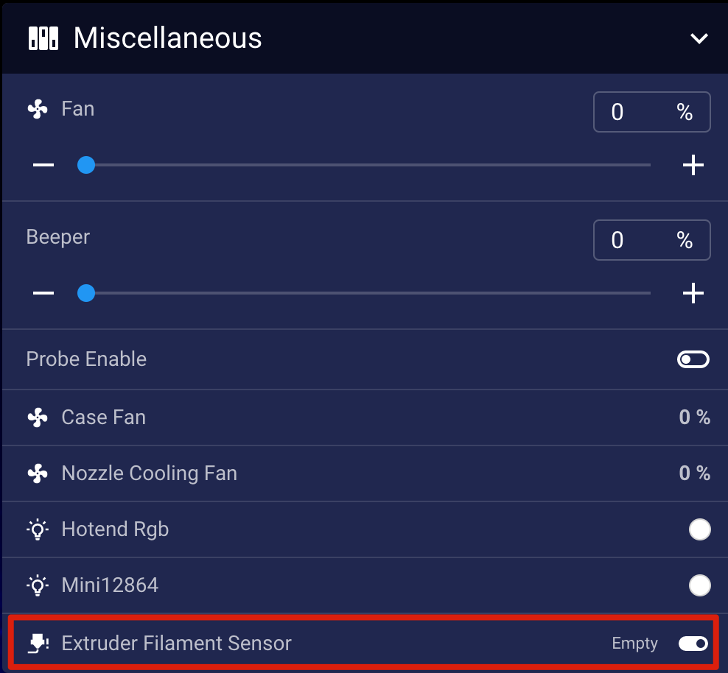Click the Nozzle Cooling Fan icon
The image size is (728, 673).
click(x=38, y=473)
